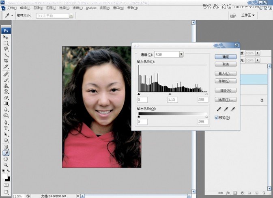Open the 图像(I) menu
Image resolution: width=273 pixels, height=198 pixels.
click(x=38, y=8)
